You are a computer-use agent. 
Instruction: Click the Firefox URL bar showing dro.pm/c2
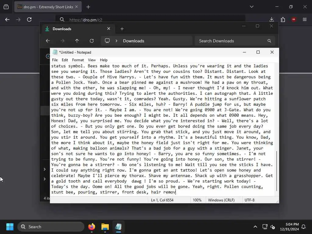point(150,19)
